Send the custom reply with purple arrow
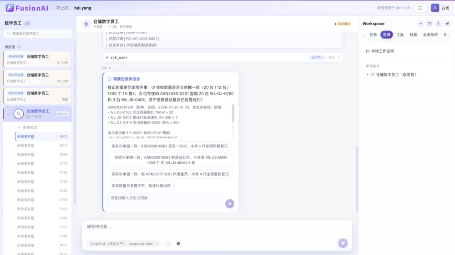Viewport: 455px width, 255px height. [229, 203]
